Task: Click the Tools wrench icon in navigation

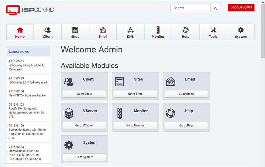Action: [x=213, y=30]
